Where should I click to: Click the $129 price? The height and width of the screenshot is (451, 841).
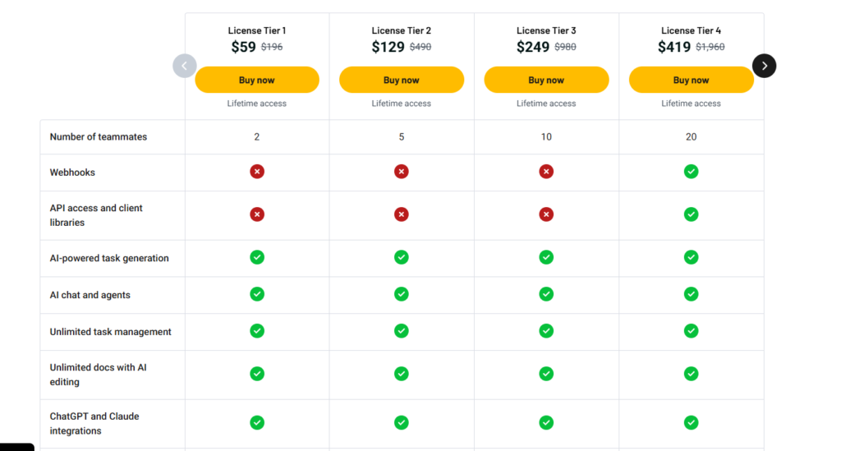coord(388,47)
